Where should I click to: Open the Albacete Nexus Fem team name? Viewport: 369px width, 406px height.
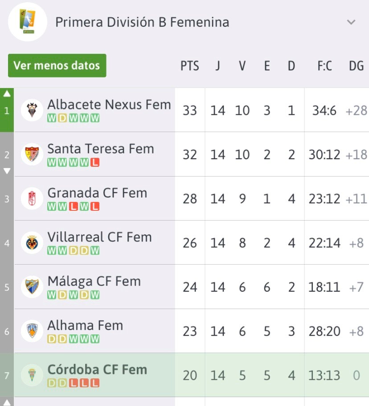(x=109, y=105)
